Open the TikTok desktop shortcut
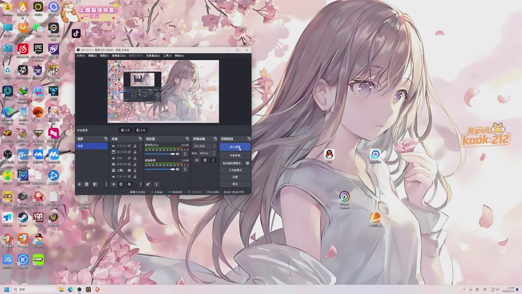The width and height of the screenshot is (522, 294). 76,33
